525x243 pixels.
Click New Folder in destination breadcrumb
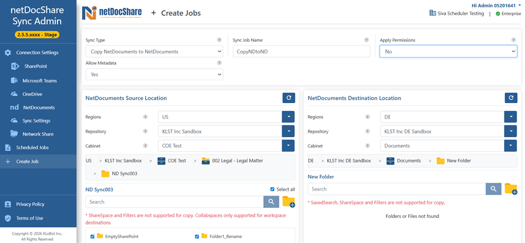[x=459, y=161]
